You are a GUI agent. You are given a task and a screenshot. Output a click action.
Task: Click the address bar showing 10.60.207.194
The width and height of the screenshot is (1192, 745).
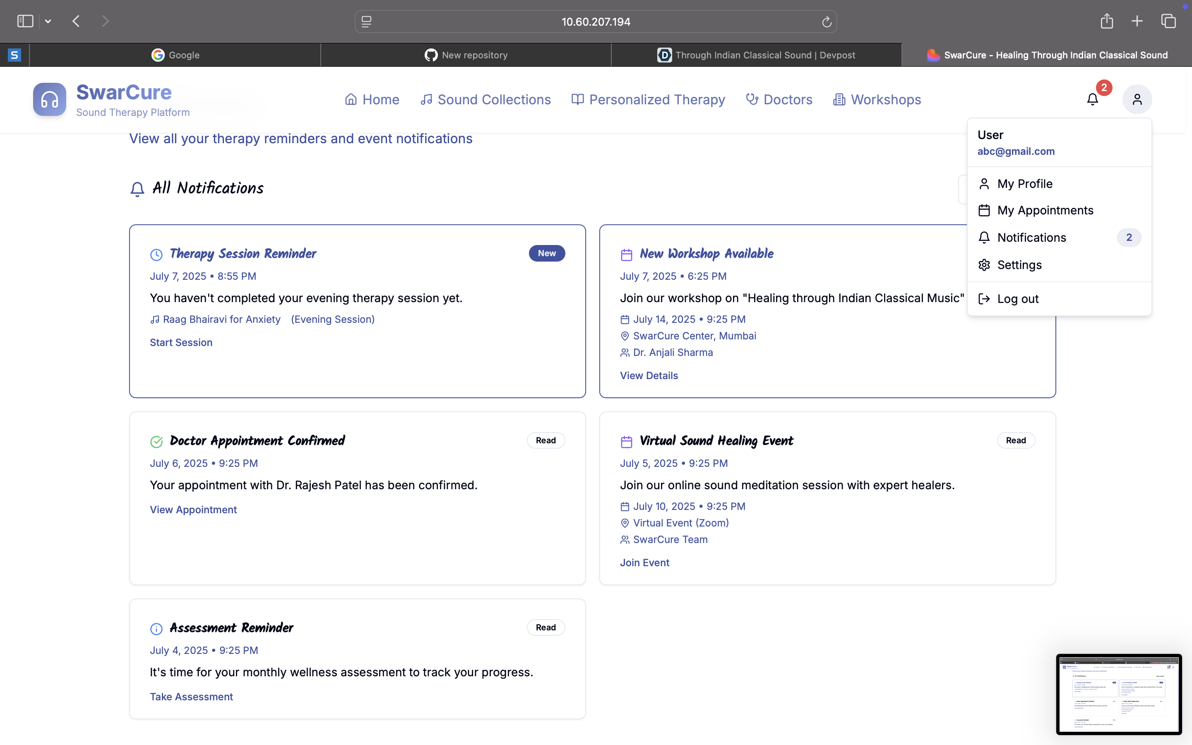point(596,22)
